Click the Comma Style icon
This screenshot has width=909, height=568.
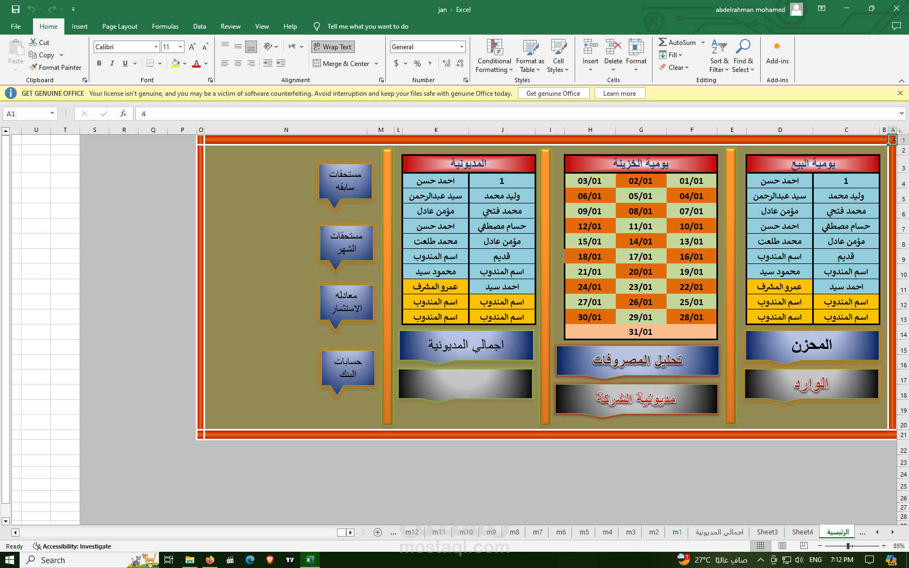pyautogui.click(x=430, y=63)
